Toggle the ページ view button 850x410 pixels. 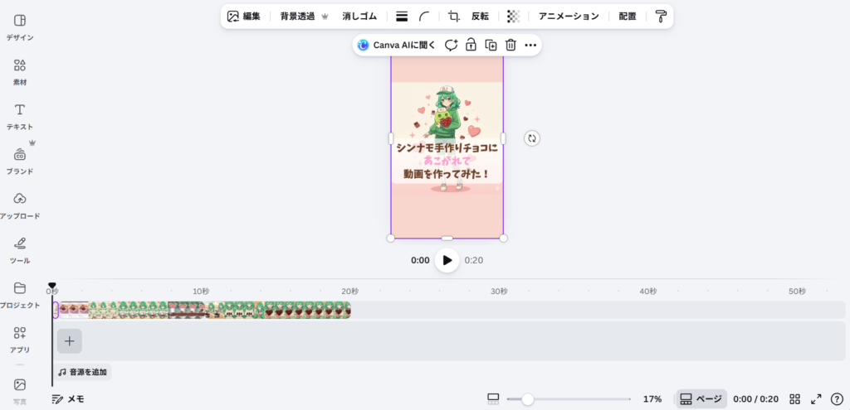(701, 399)
